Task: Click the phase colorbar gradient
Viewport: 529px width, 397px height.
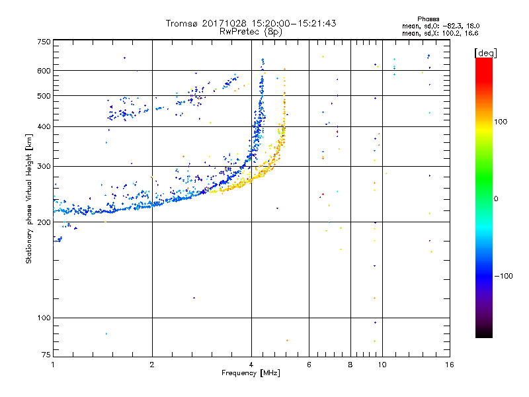Action: 484,197
